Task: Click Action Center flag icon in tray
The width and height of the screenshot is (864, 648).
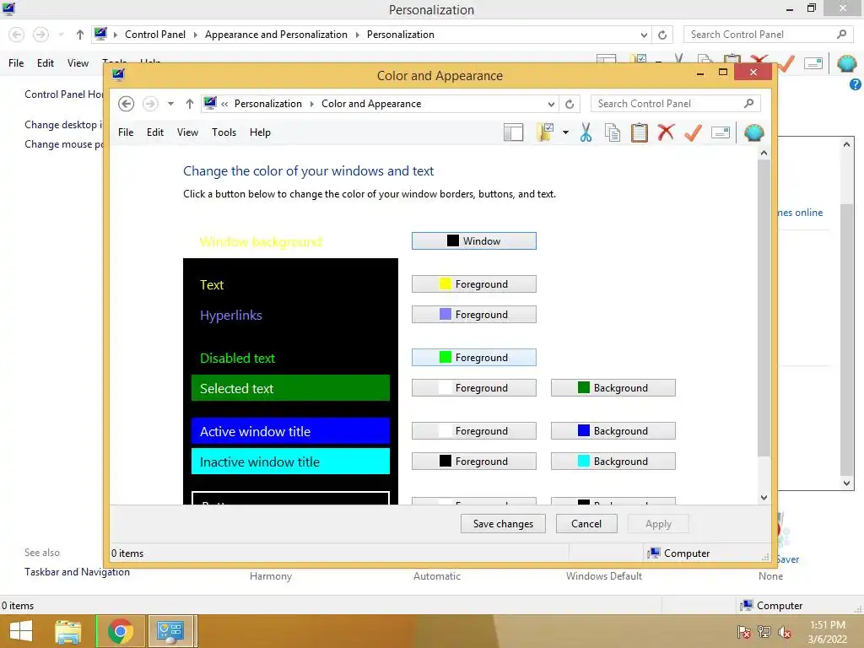Action: point(744,632)
